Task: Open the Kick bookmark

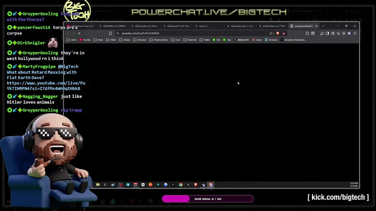Action: tap(216, 40)
